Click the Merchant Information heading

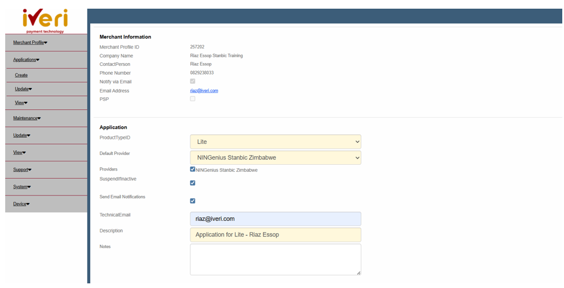point(125,36)
